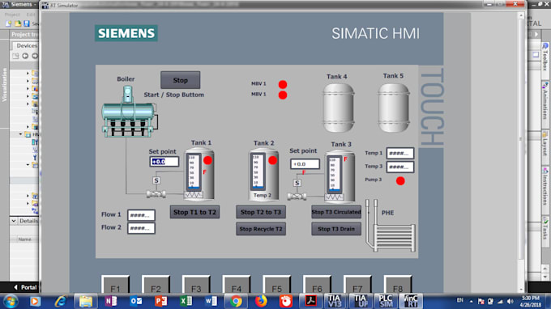Viewport: 551px width, 309px height.
Task: Open OneNote from the taskbar
Action: click(111, 301)
